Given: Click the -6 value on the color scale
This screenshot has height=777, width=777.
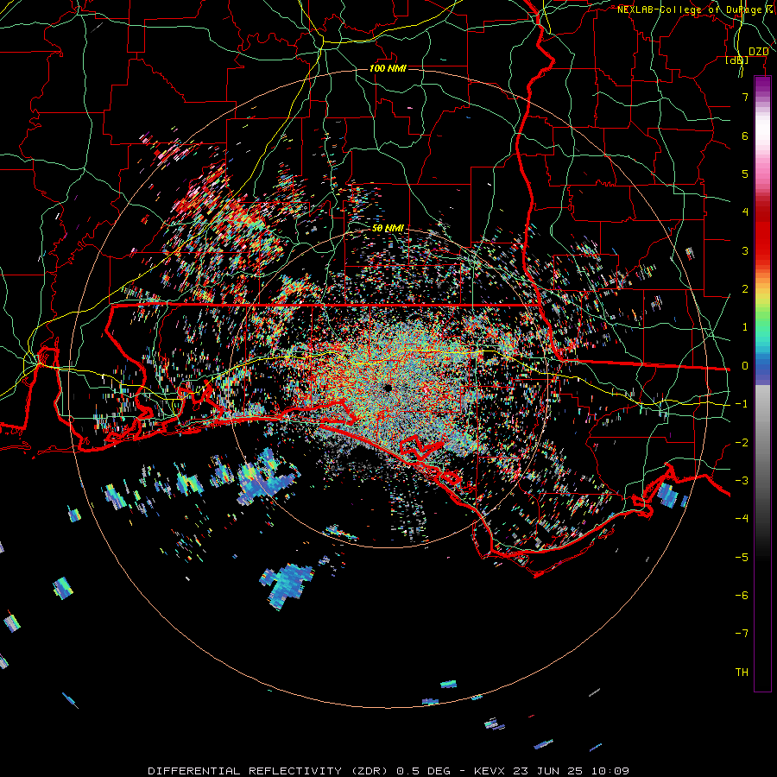Looking at the screenshot, I should 742,596.
